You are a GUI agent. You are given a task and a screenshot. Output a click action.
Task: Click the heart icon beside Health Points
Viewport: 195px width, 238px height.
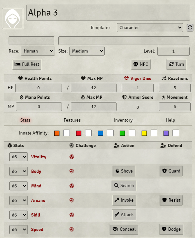click(x=21, y=78)
